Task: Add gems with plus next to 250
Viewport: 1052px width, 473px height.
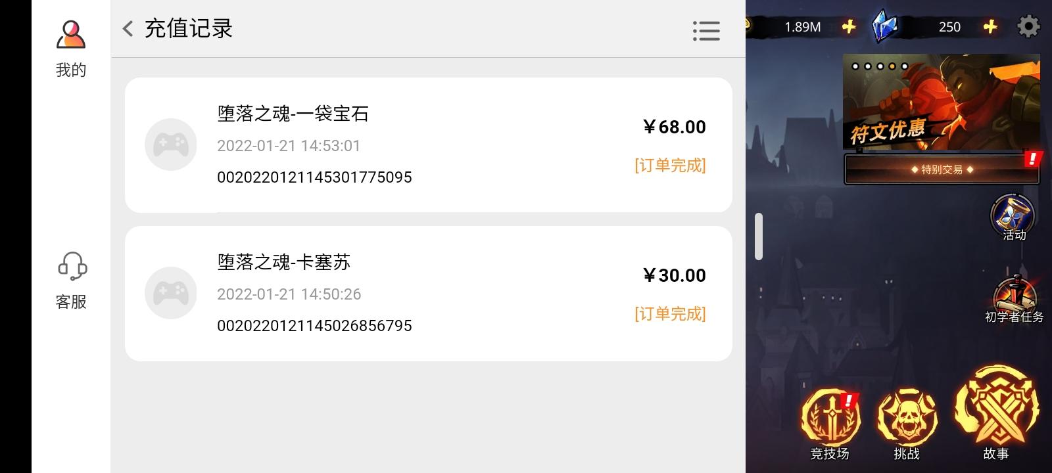Action: click(990, 26)
